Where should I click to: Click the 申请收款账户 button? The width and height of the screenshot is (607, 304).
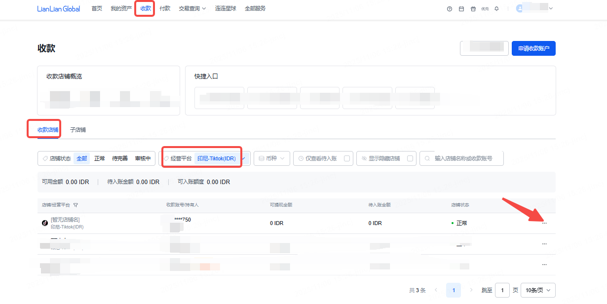[x=534, y=48]
